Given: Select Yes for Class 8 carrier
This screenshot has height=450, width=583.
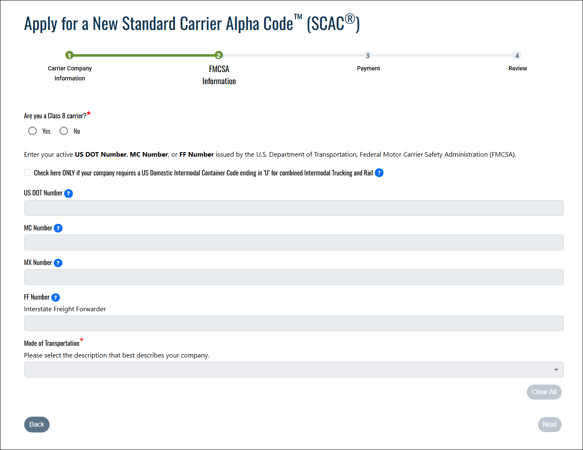Looking at the screenshot, I should coord(32,131).
